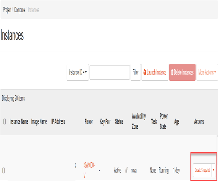Screen dimensions: 220x181
Task: Click the Launch Instance cloud icon
Action: [145, 72]
